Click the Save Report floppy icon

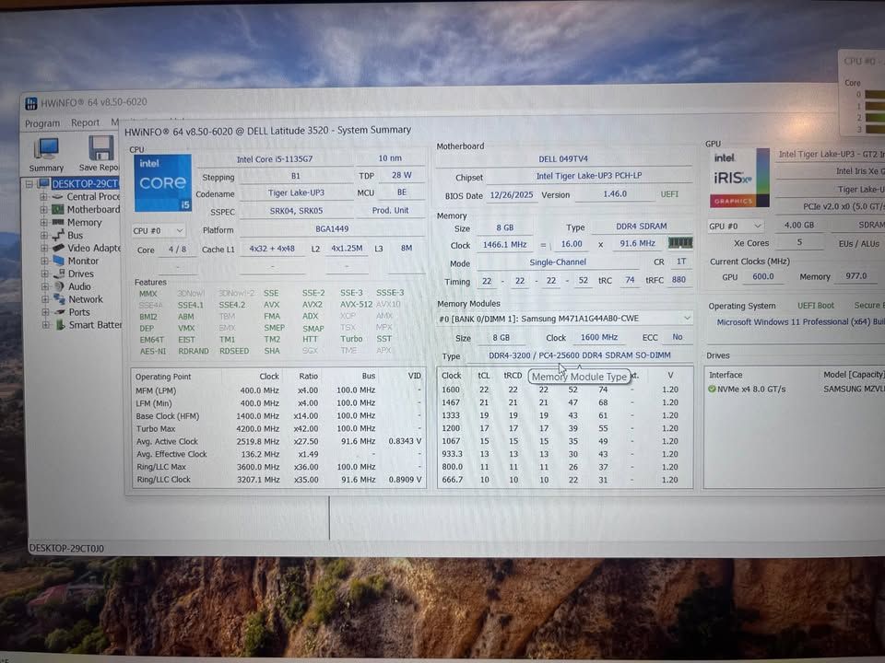coord(100,149)
